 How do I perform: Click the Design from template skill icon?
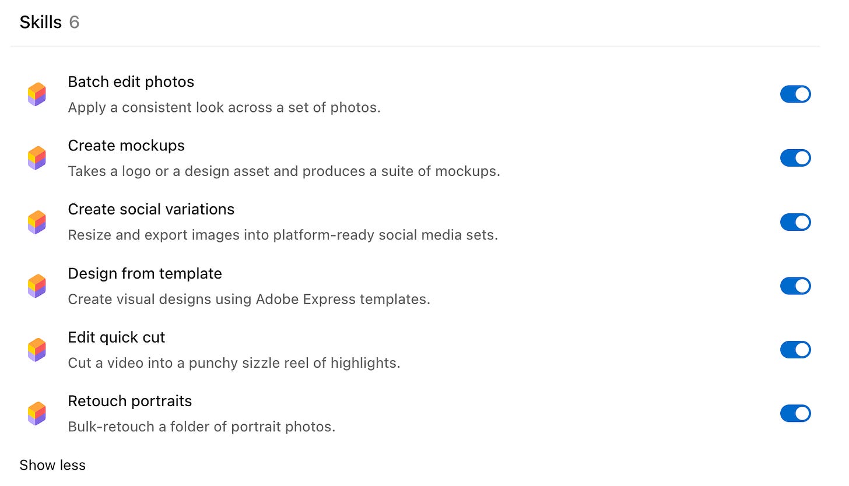[37, 286]
